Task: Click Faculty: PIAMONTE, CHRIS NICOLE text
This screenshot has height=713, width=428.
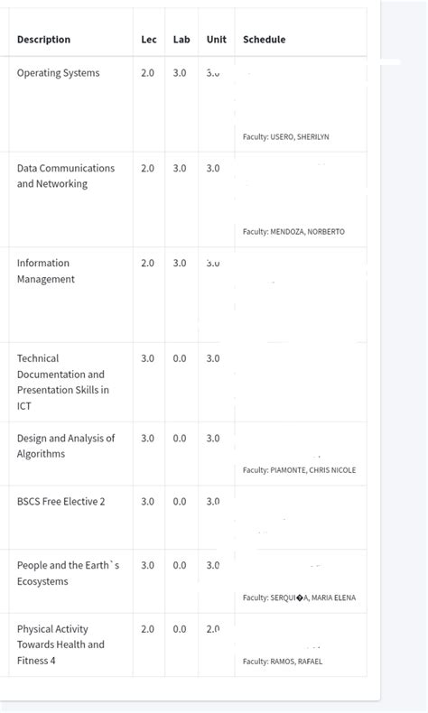Action: [299, 470]
